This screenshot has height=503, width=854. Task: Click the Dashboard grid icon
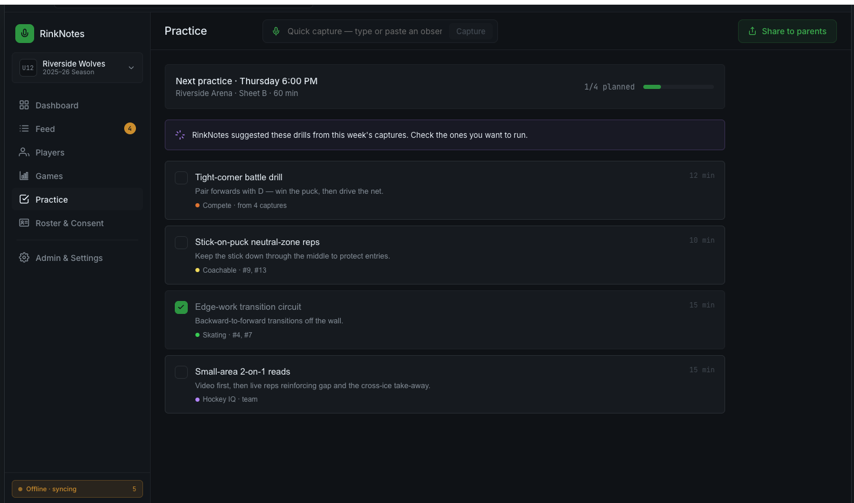click(x=24, y=105)
